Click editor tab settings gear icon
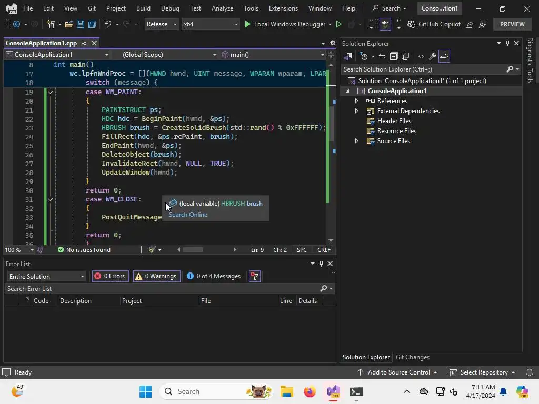The image size is (539, 404). (333, 43)
